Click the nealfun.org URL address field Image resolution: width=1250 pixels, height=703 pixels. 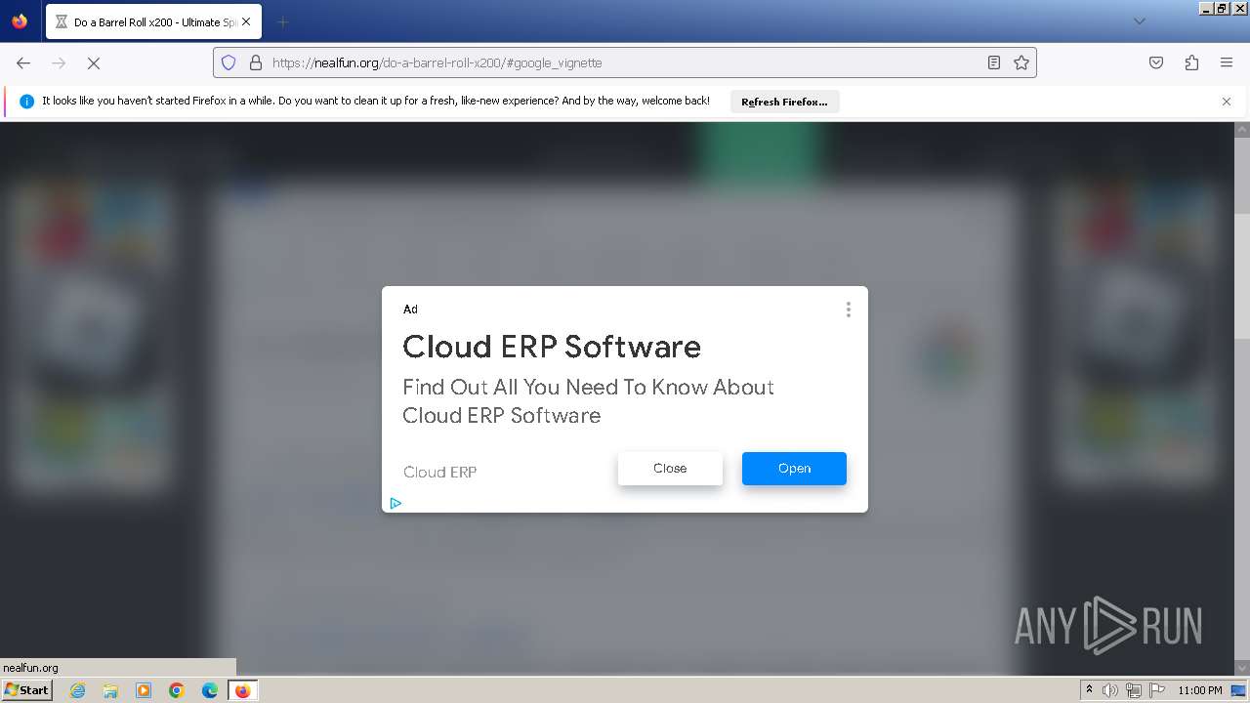tap(625, 62)
